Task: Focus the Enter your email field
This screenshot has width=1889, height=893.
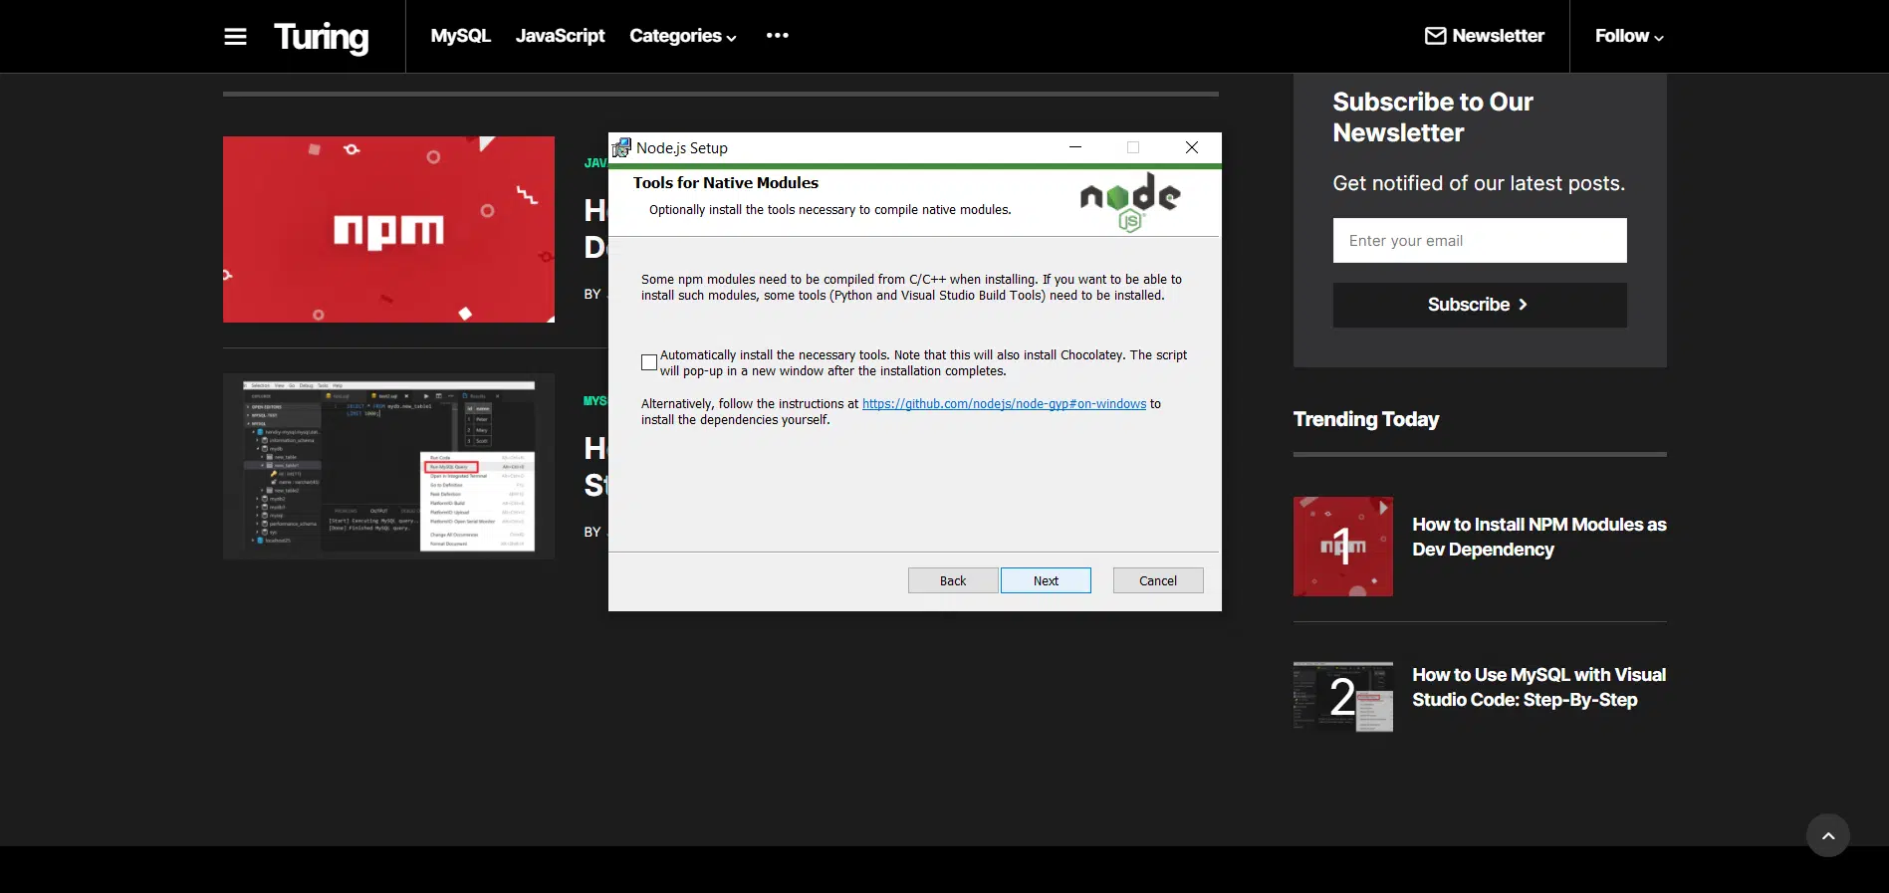Action: click(1480, 241)
